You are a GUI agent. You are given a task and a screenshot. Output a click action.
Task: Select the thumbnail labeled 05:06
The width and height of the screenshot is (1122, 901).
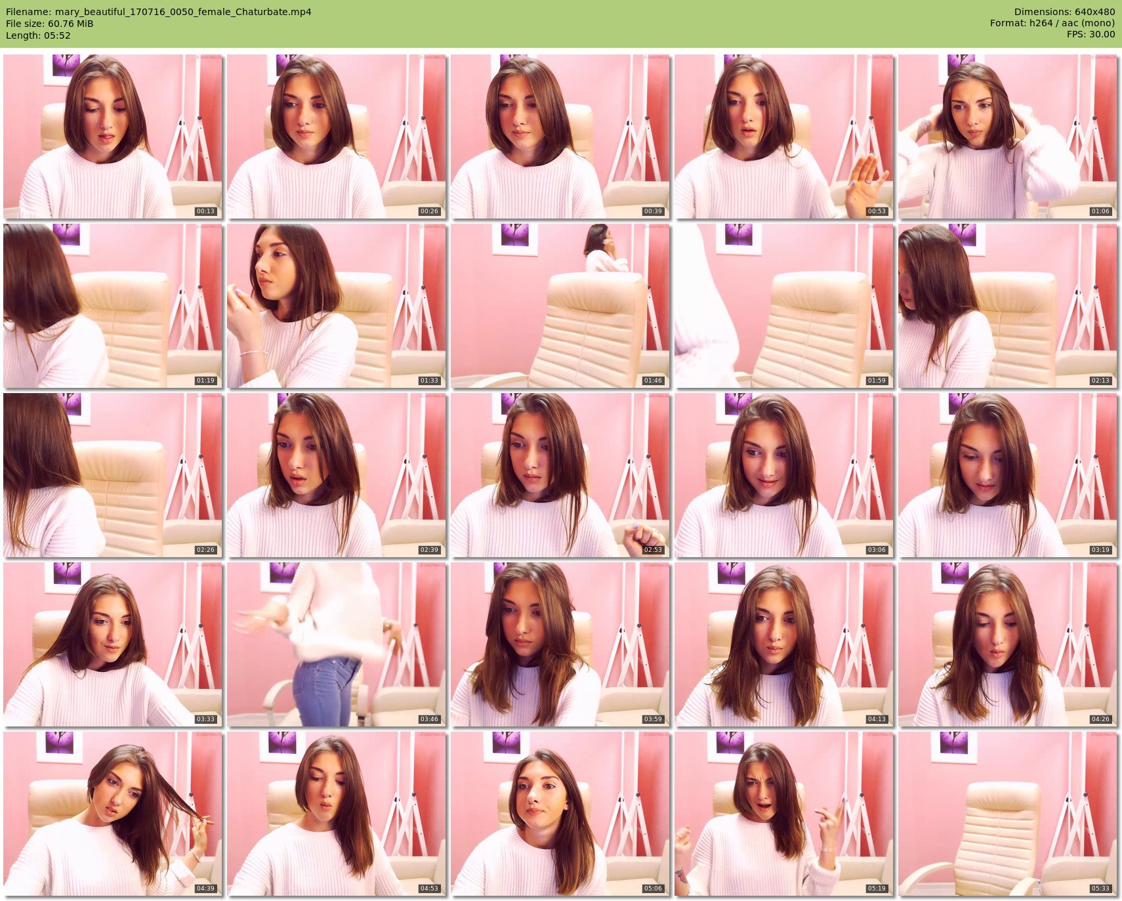(560, 814)
